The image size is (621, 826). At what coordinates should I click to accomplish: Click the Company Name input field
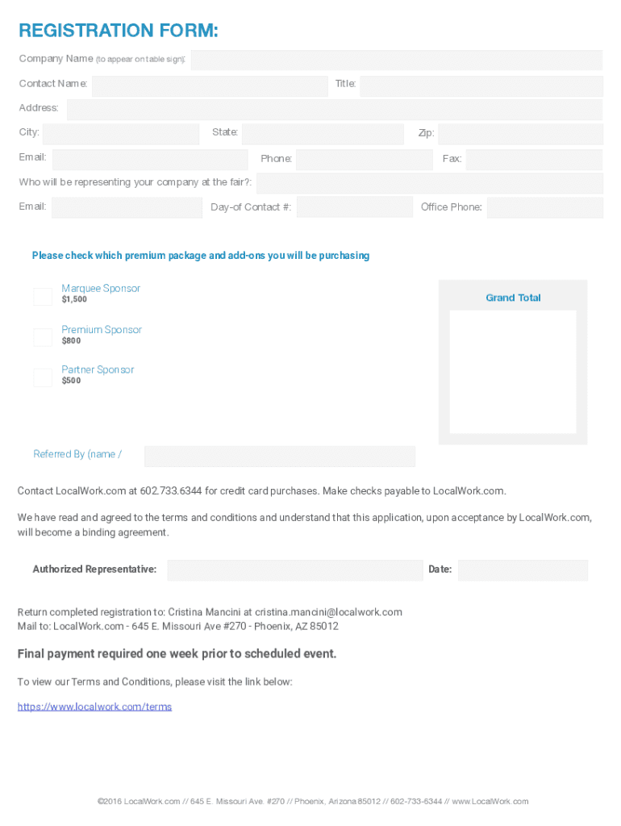tap(396, 60)
